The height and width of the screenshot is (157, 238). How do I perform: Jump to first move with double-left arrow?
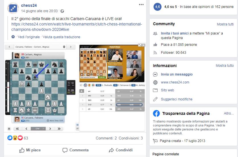(x=17, y=129)
